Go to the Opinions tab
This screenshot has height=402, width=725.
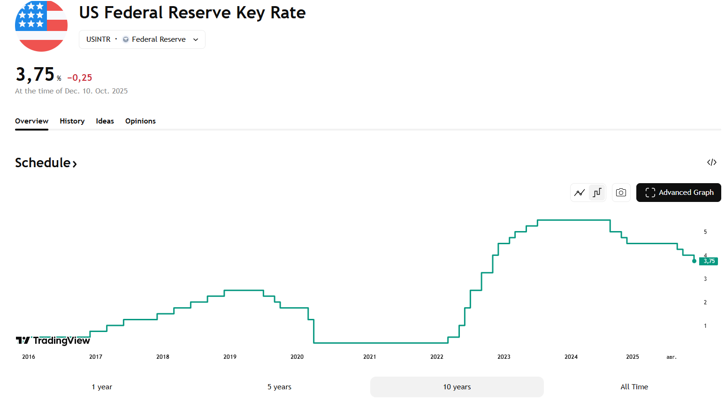(140, 121)
